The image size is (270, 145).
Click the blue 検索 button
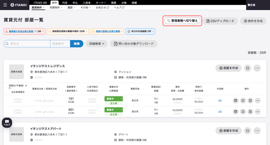(77, 44)
